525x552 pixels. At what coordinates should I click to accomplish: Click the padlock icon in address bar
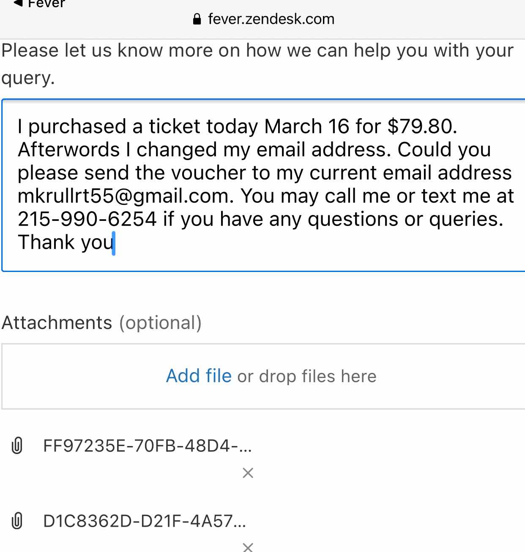click(197, 19)
